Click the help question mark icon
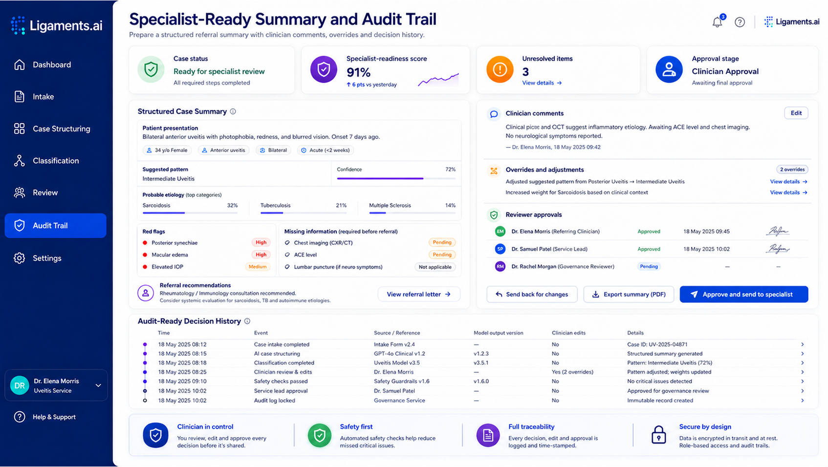Screen dimensions: 828x467 click(740, 22)
